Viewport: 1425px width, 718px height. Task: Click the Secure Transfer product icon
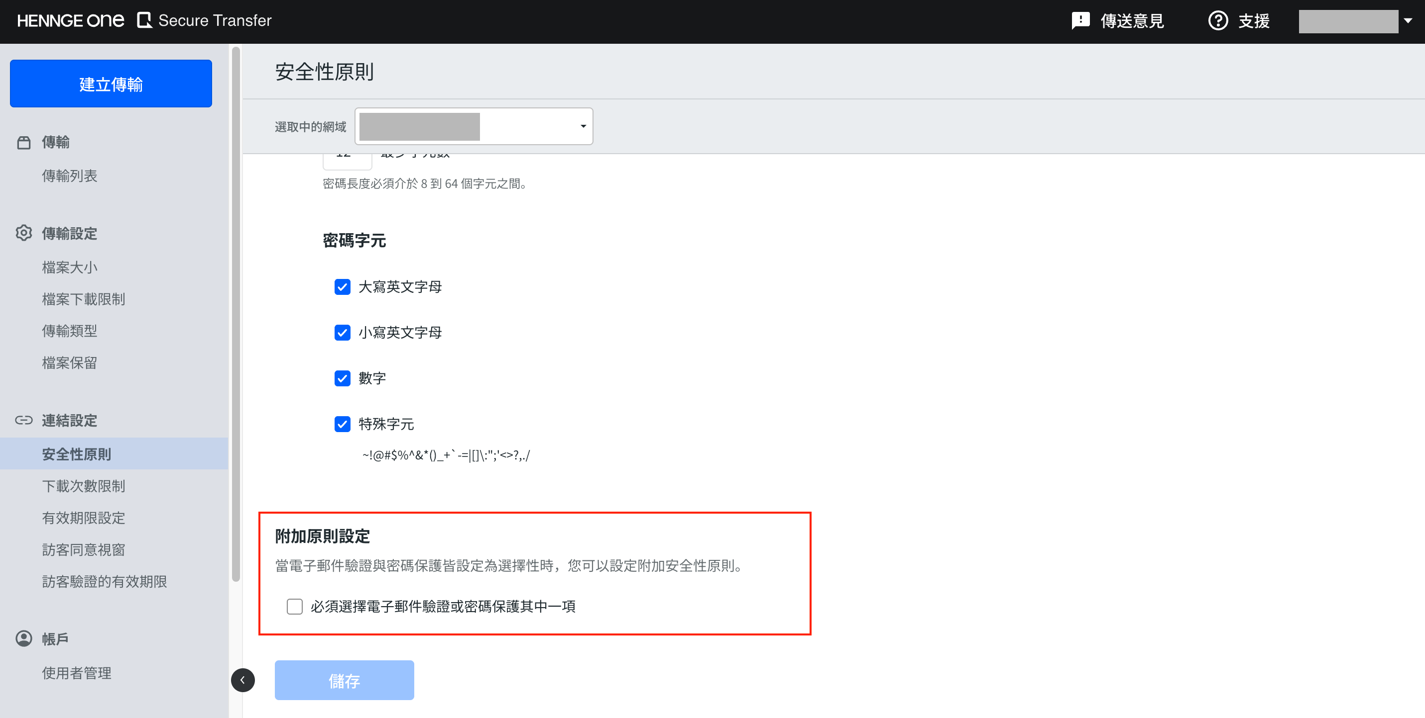[144, 20]
